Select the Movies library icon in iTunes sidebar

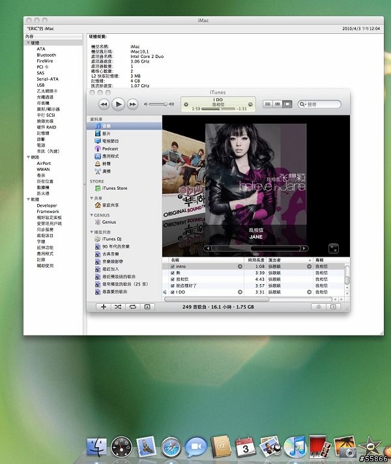(98, 134)
